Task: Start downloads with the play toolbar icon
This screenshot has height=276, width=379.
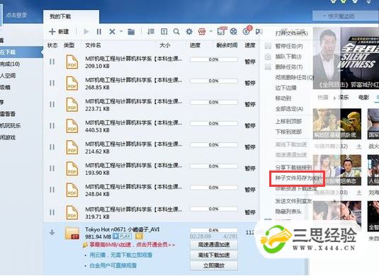Action: [86, 32]
